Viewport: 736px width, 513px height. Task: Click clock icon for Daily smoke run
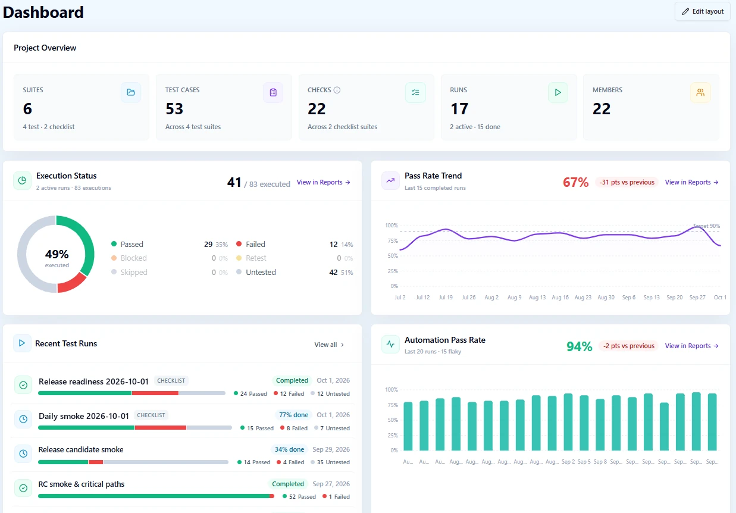point(23,419)
